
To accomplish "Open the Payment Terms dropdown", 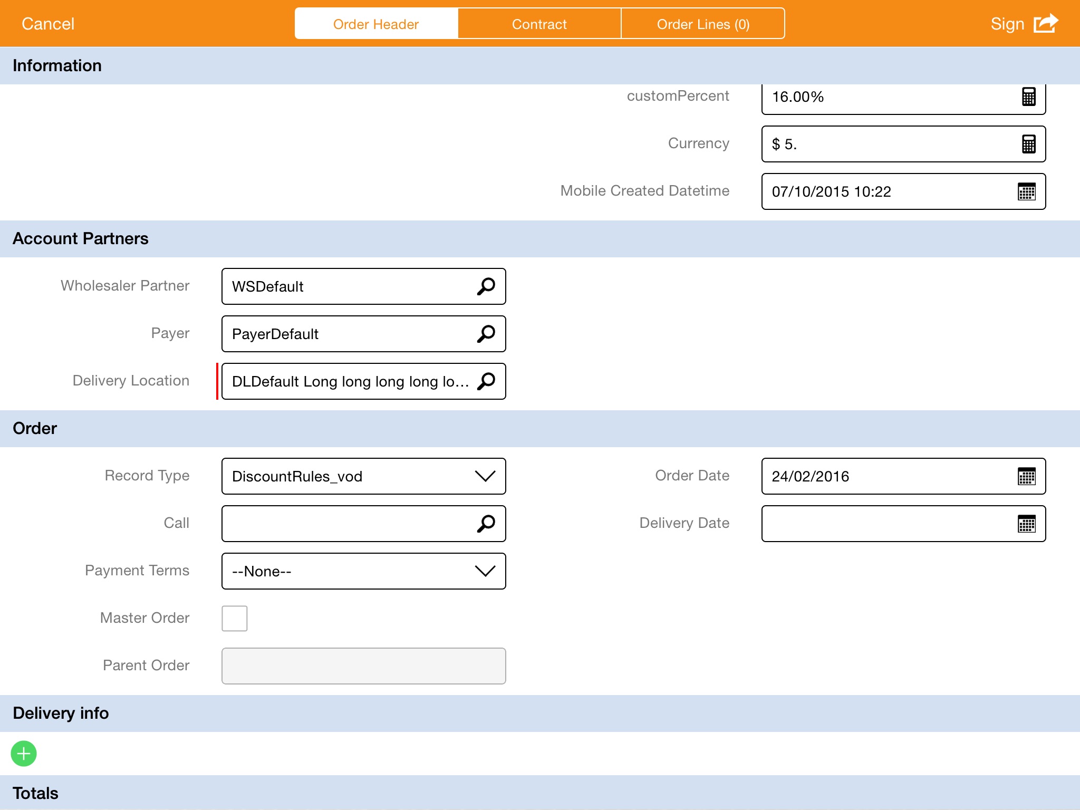I will (x=485, y=571).
